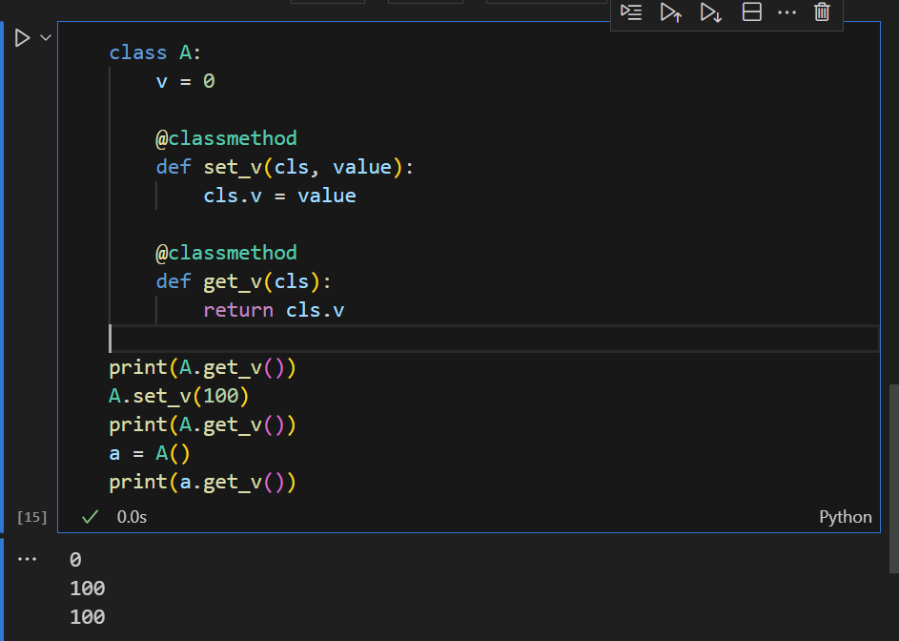Open more actions ellipsis in cell toolbar

point(787,12)
